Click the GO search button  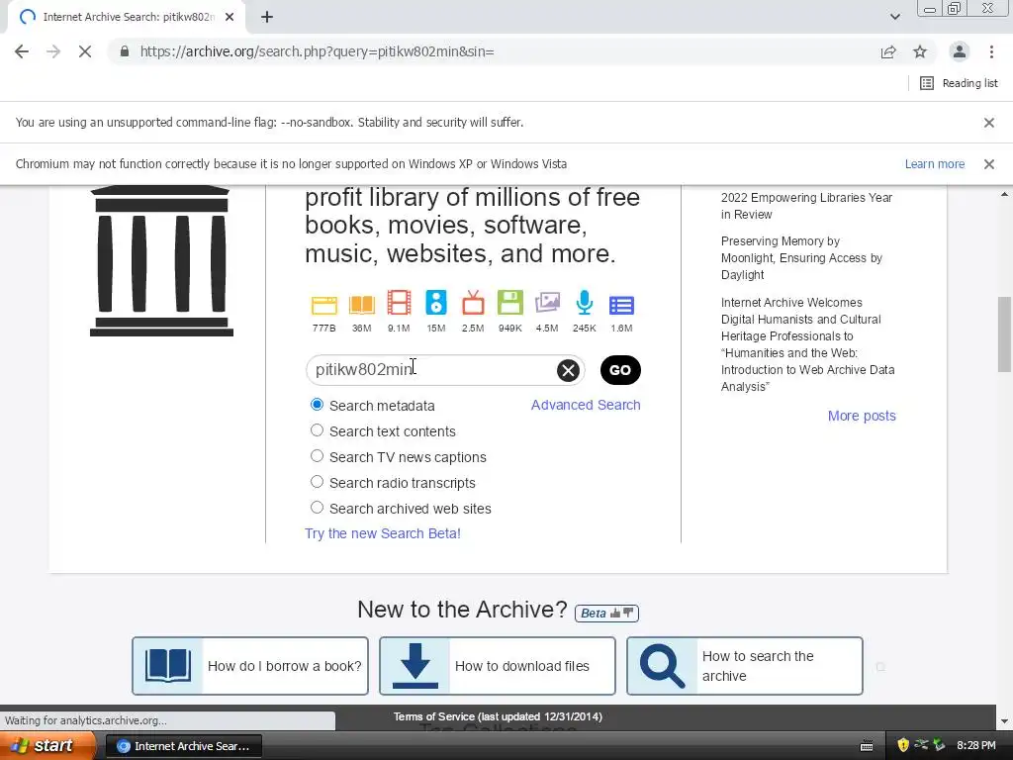tap(620, 370)
